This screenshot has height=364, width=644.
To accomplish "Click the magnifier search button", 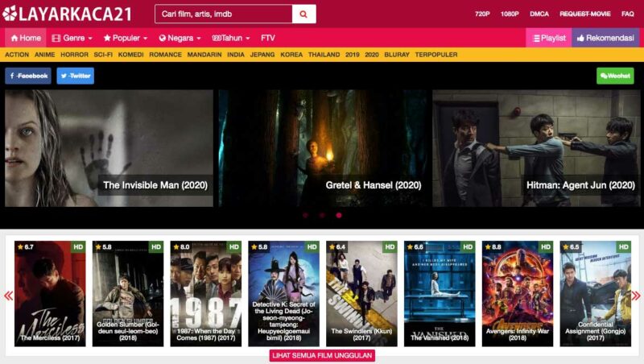I will (304, 14).
